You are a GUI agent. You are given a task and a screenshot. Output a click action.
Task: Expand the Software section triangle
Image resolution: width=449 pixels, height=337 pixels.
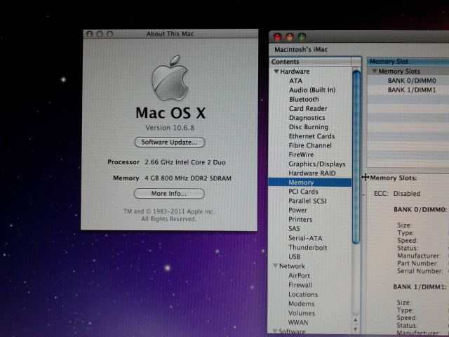274,331
